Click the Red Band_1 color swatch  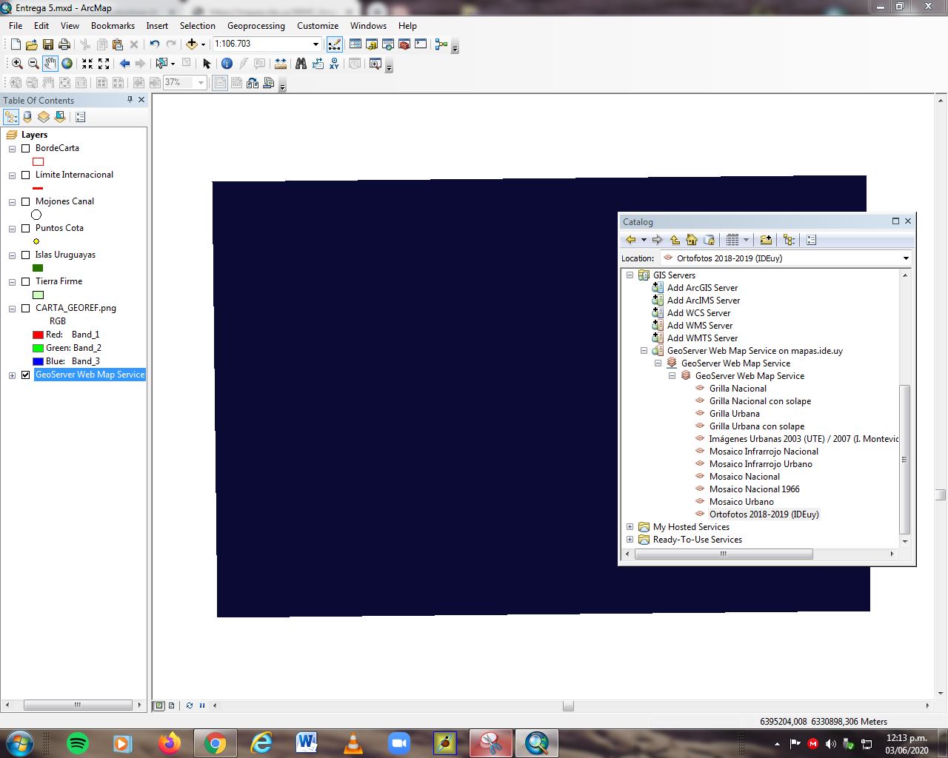pyautogui.click(x=38, y=335)
